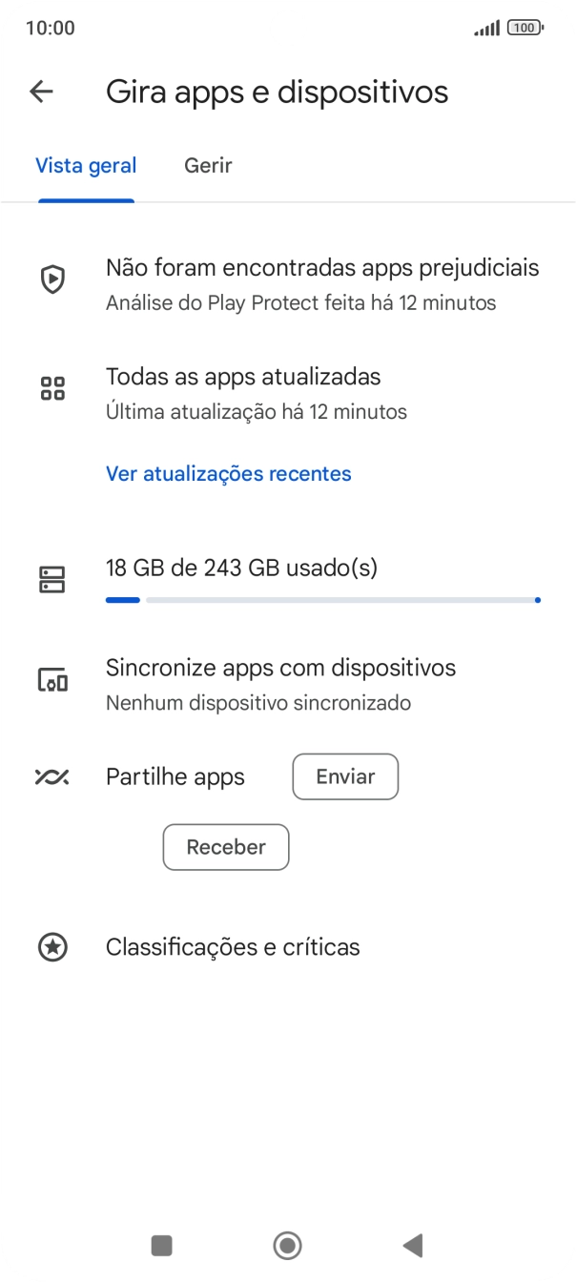Open Classificações e críticas

coord(233,947)
